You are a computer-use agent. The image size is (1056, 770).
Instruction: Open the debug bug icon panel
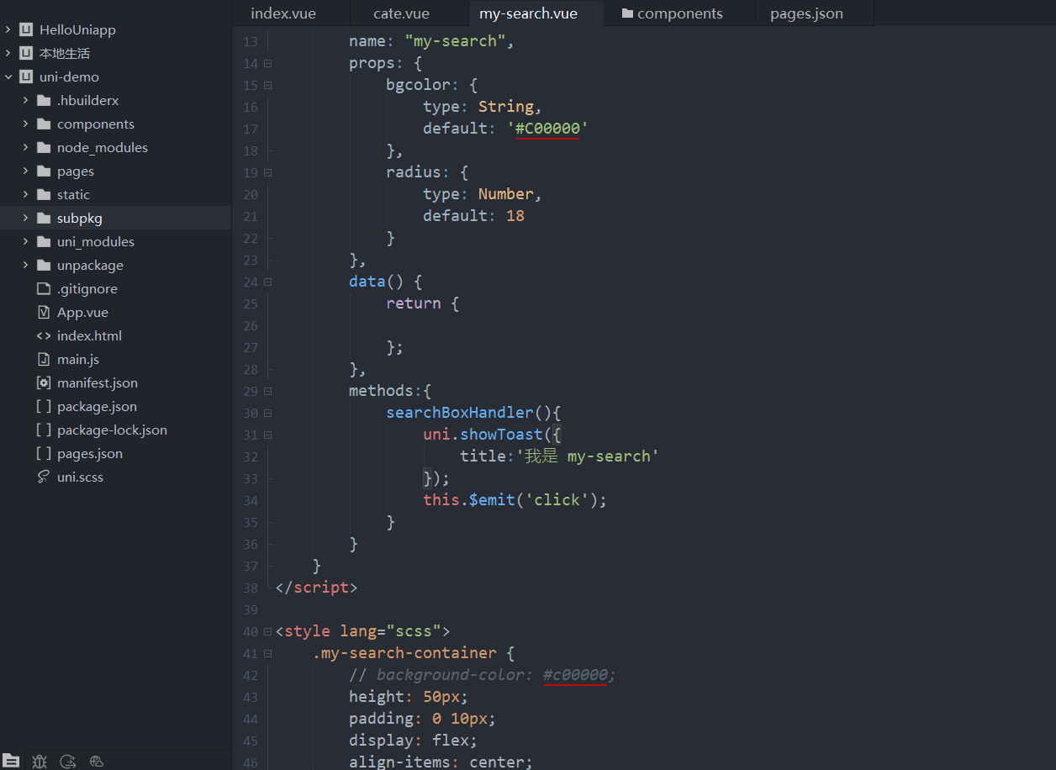point(40,761)
